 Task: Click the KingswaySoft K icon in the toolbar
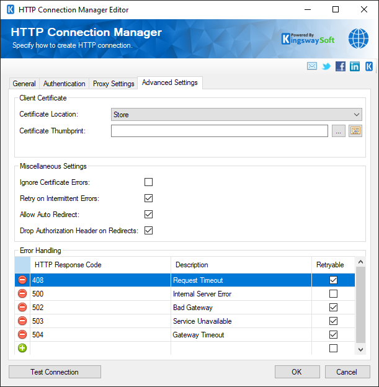click(369, 66)
